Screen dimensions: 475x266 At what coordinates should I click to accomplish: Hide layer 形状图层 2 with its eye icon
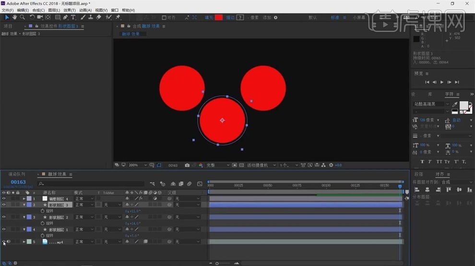pyautogui.click(x=4, y=217)
